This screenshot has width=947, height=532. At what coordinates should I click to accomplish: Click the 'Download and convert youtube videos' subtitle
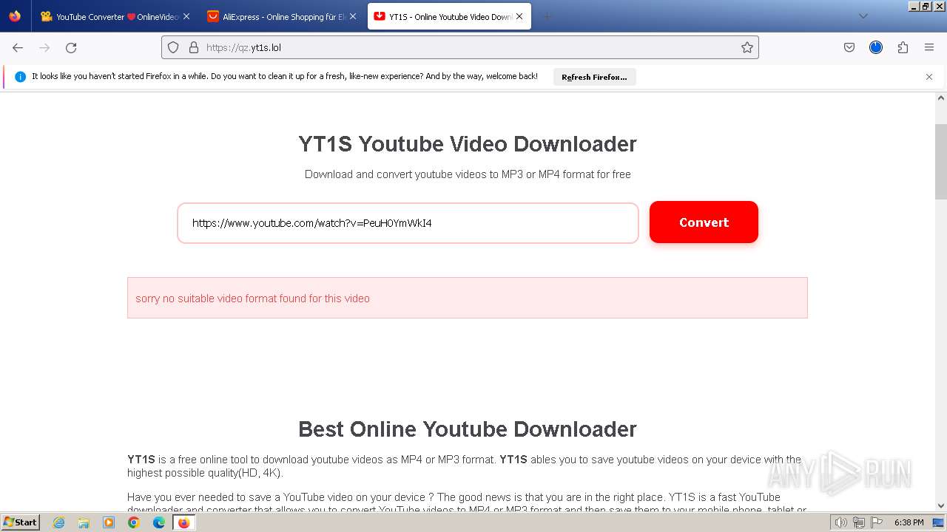coord(468,174)
